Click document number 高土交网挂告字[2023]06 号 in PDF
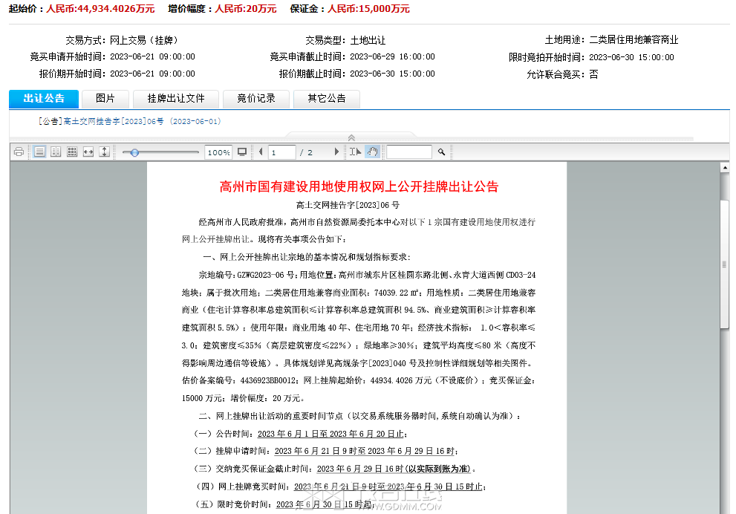Image resolution: width=736 pixels, height=514 pixels. [348, 205]
